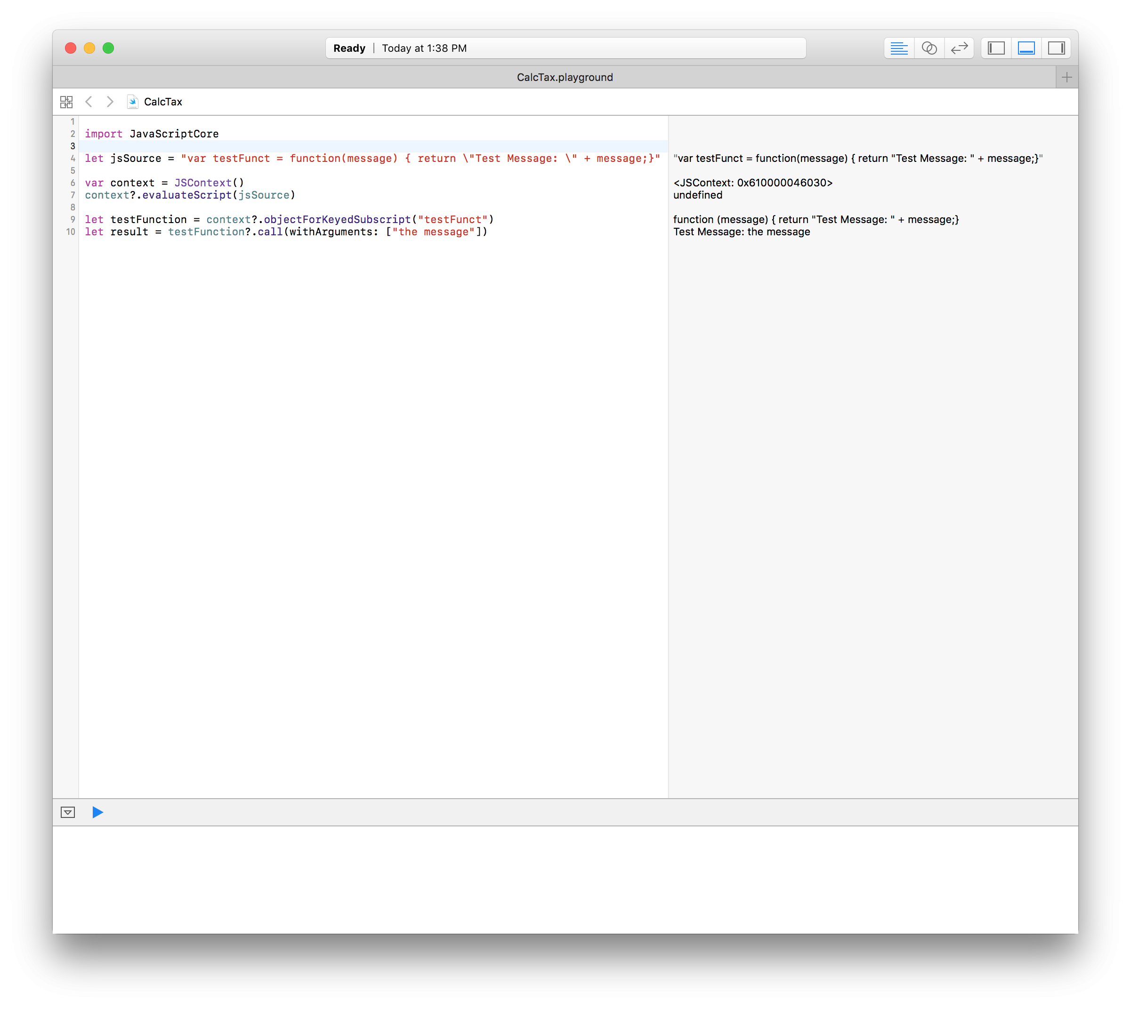This screenshot has height=1009, width=1131.
Task: Select the CalcTax.playground tab
Action: [565, 78]
